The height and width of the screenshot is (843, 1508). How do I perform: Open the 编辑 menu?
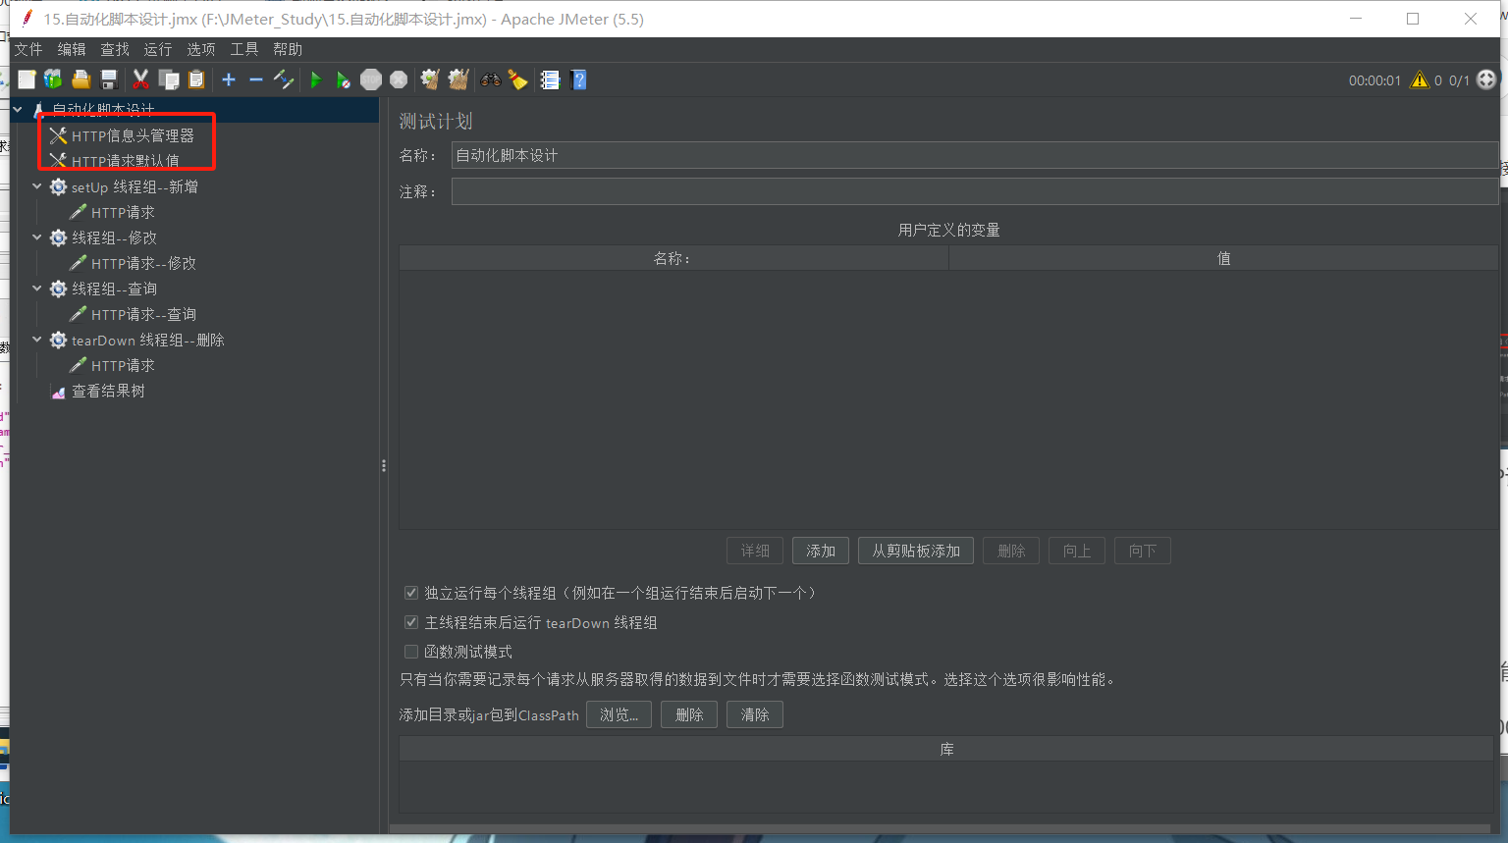pyautogui.click(x=72, y=49)
